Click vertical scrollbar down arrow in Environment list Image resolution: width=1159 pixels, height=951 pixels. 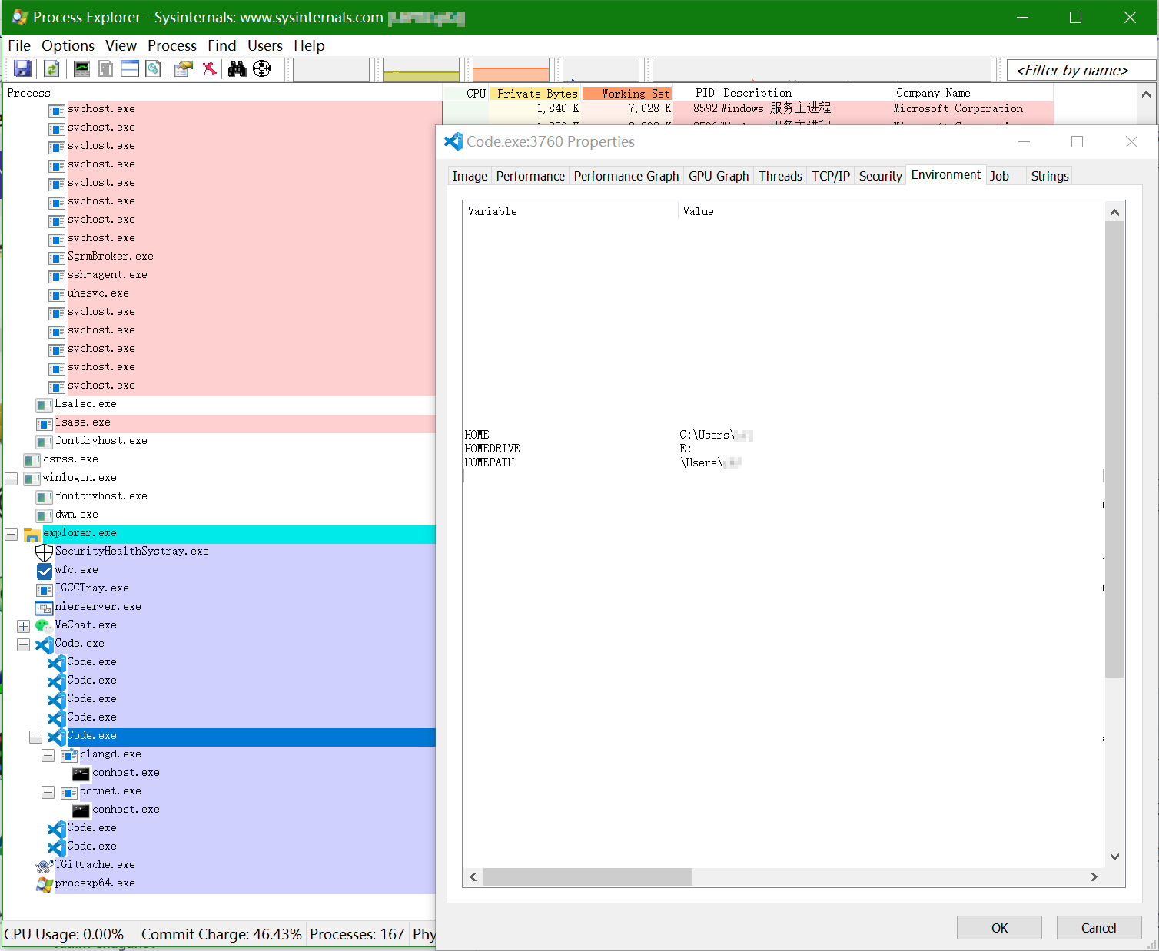click(x=1114, y=857)
